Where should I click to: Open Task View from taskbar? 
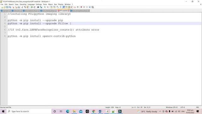pos(61,111)
